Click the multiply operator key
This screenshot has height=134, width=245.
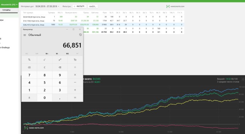75,75
